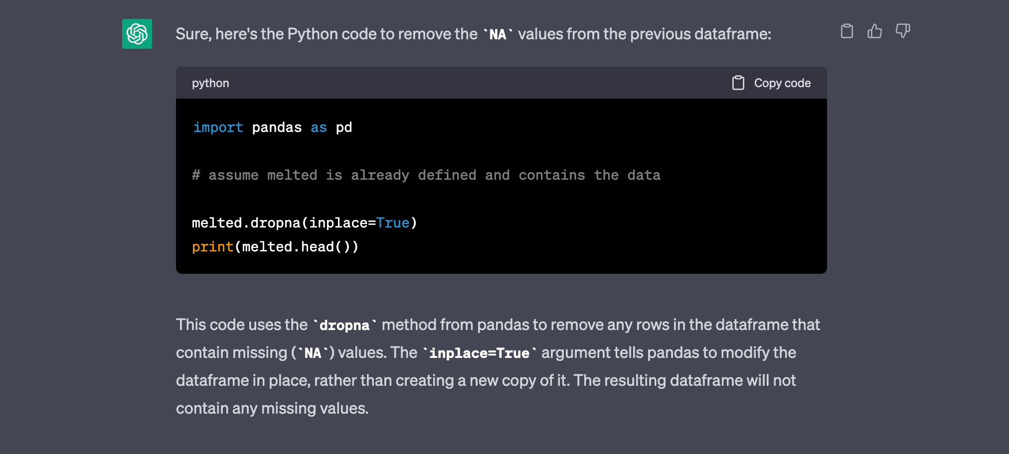Click the ChatGPT avatar icon

pos(137,34)
